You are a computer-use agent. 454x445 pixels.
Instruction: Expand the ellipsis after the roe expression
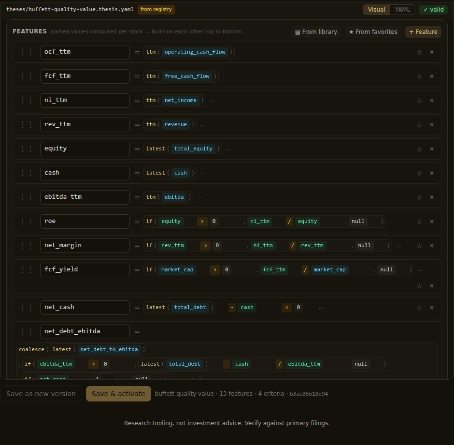click(392, 222)
